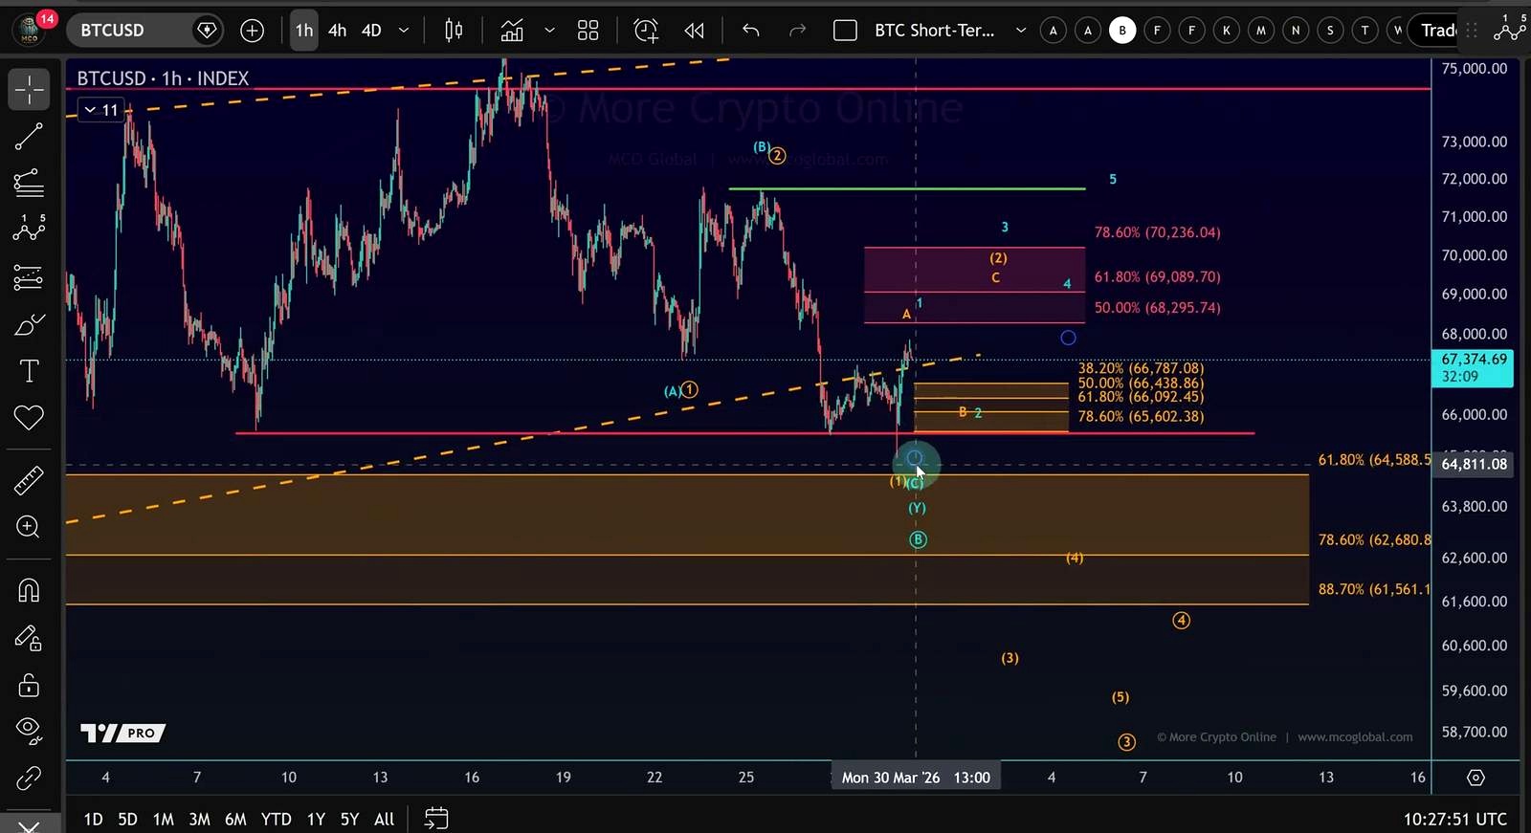Toggle hide all drawings eye icon

click(29, 731)
